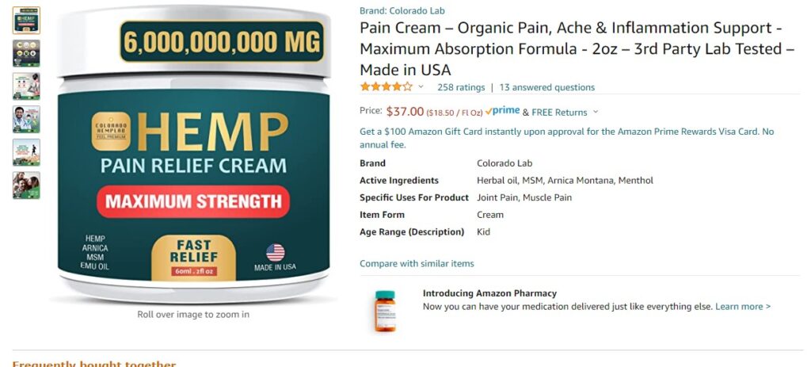Open the 258 ratings link
Viewport: 811px width, 367px height.
461,87
